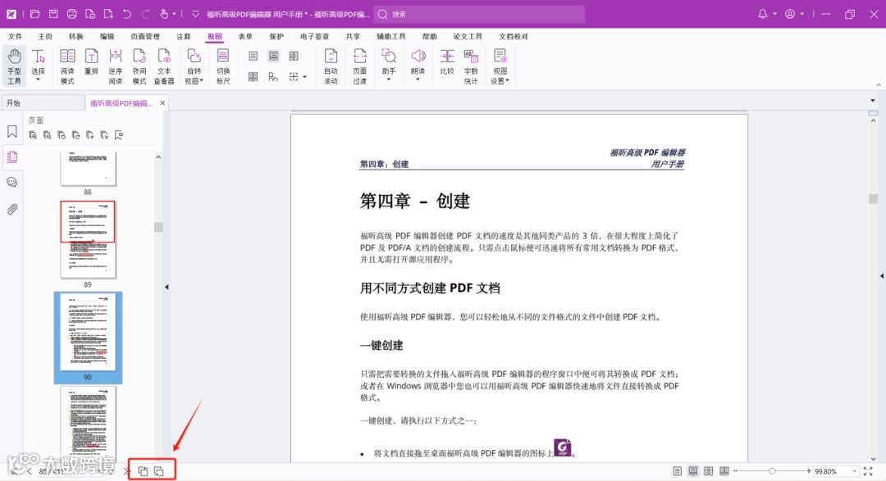Open Page management (页面管理) tab
886x481 pixels.
pos(145,36)
